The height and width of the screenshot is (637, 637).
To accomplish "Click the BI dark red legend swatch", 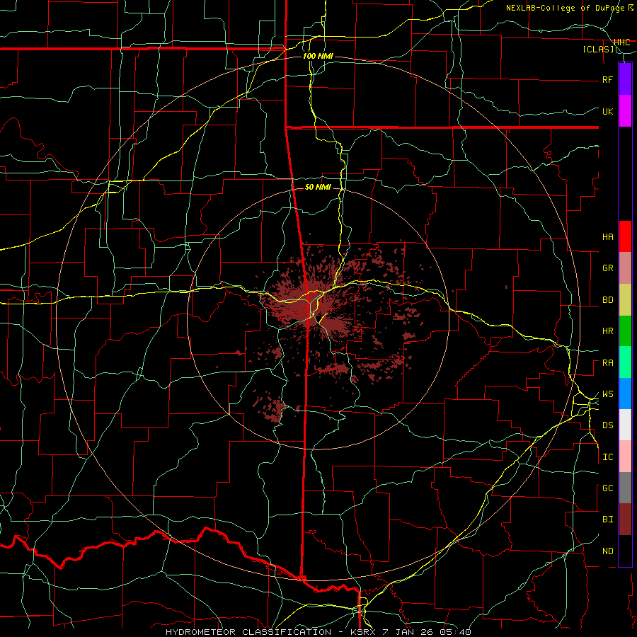I will tap(625, 520).
